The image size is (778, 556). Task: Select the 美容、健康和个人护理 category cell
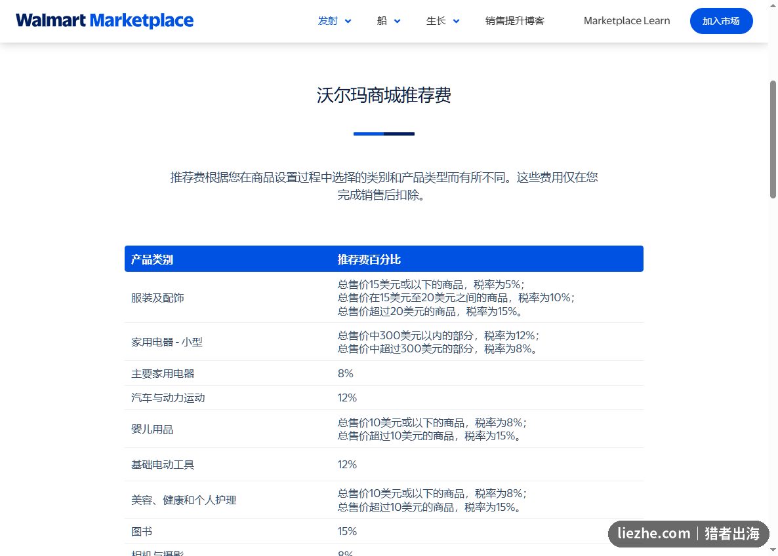[184, 500]
